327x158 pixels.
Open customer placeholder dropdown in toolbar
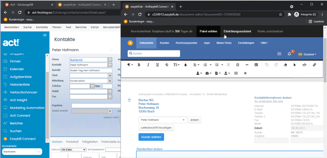point(199,73)
